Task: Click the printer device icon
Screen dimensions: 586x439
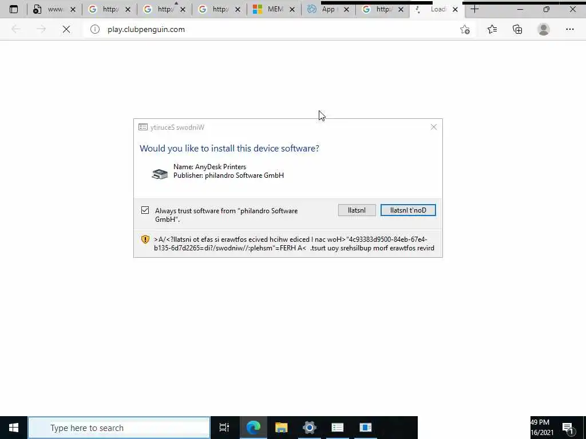Action: click(x=160, y=174)
